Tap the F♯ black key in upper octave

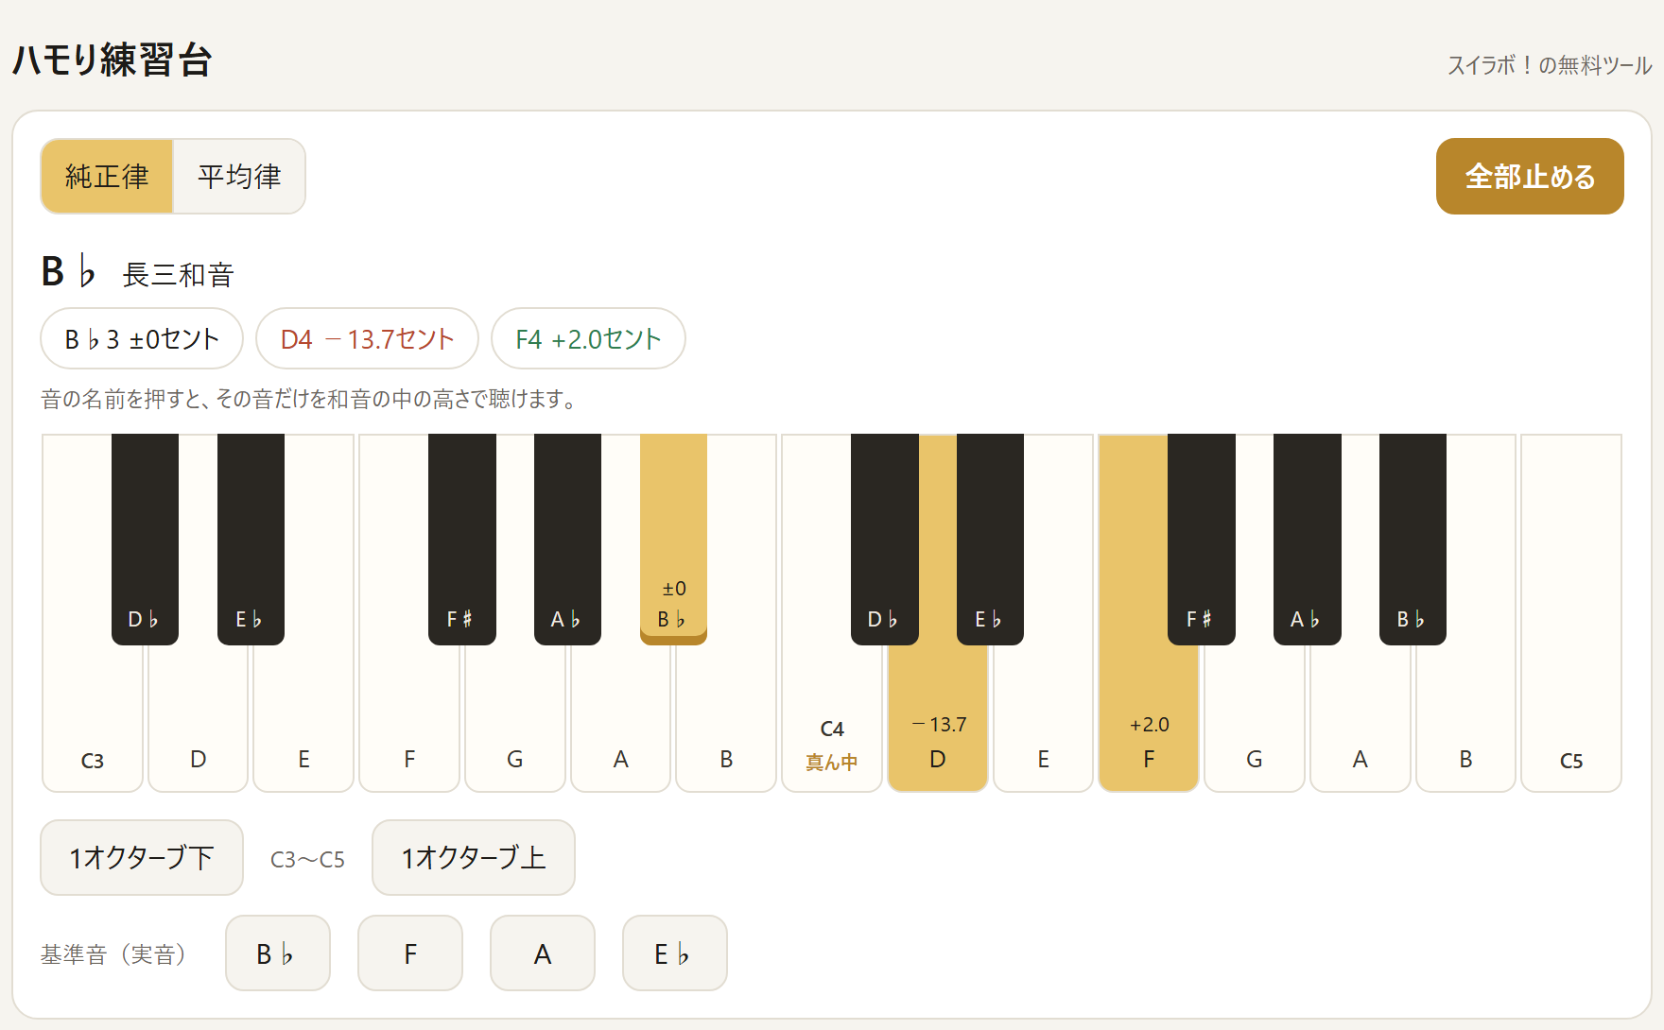pos(1202,539)
